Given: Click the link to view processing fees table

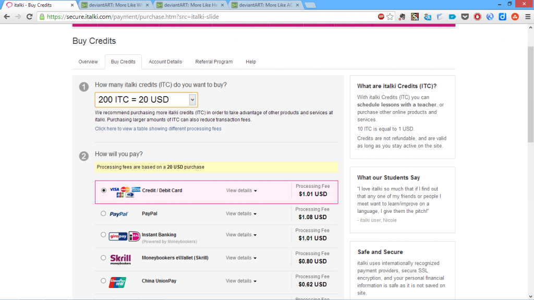Looking at the screenshot, I should (x=158, y=129).
